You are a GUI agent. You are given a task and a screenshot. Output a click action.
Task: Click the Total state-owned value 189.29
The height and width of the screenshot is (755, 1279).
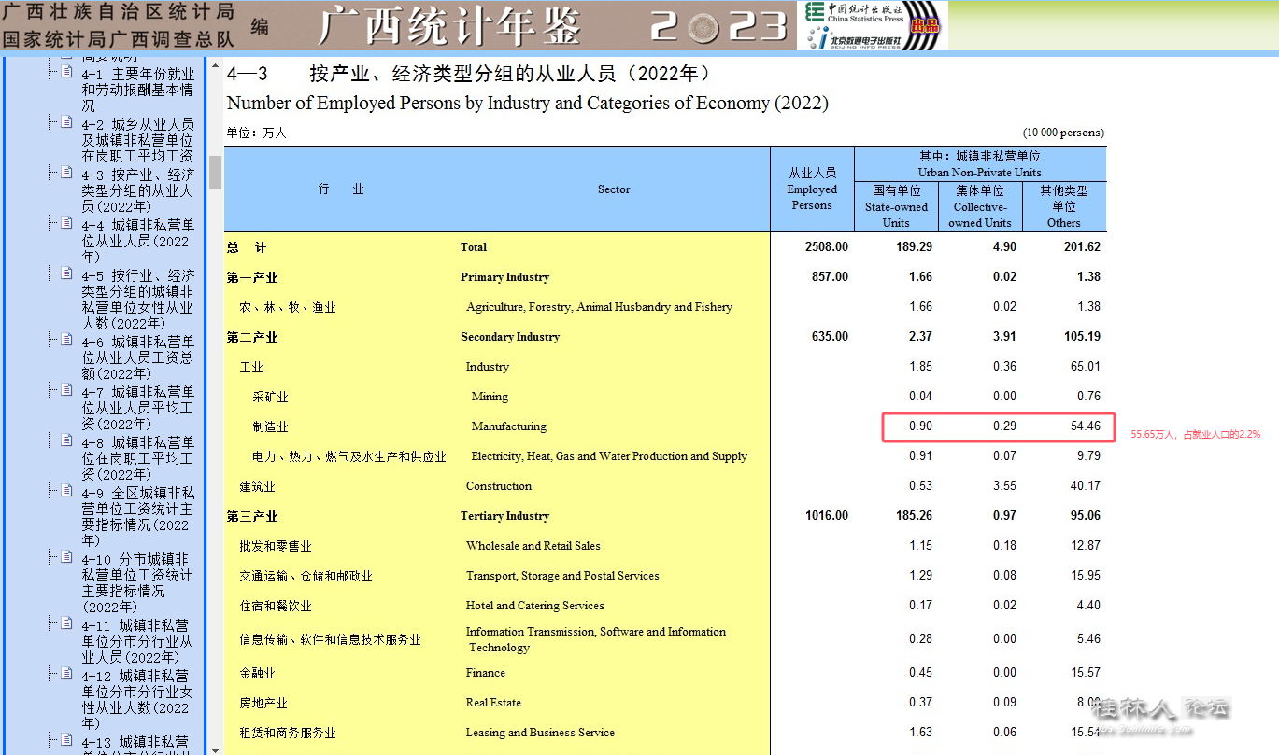[x=913, y=247]
